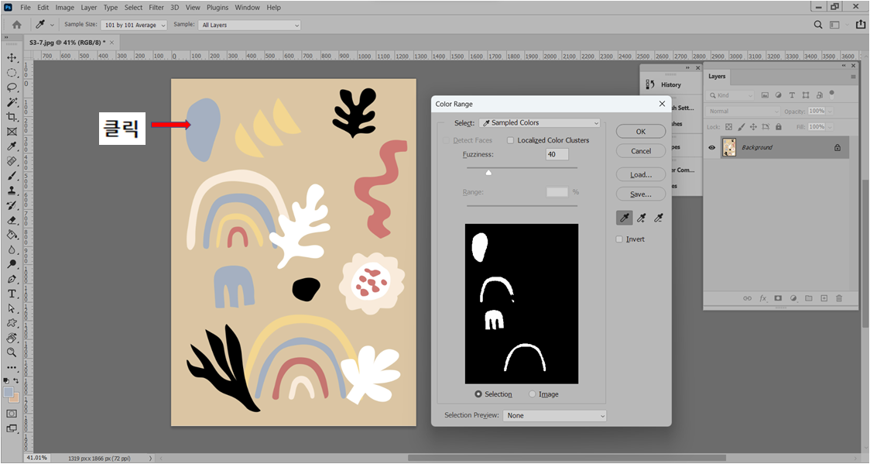Open eyedropper tool preset picker arrow
The image size is (870, 464).
(52, 25)
